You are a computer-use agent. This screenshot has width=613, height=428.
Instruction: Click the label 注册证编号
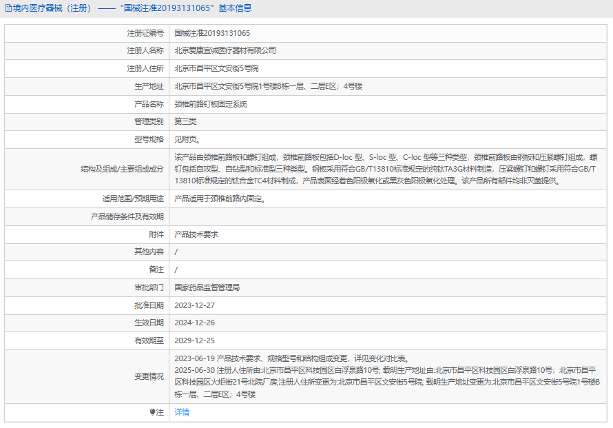click(x=145, y=33)
